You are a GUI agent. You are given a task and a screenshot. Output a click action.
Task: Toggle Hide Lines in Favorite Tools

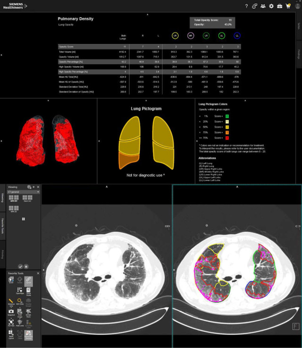pyautogui.click(x=19, y=323)
